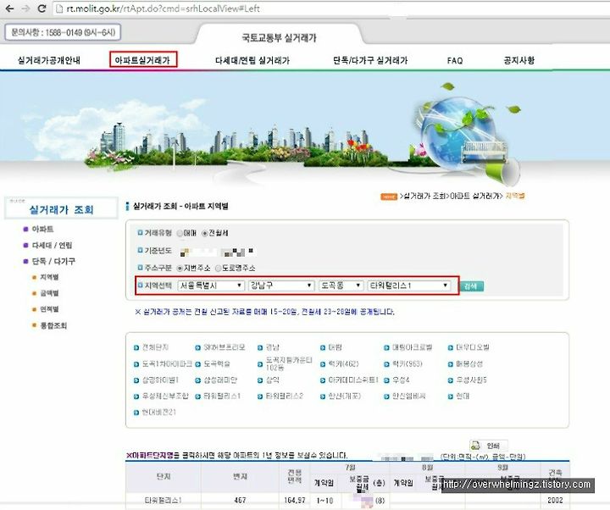610x510 pixels.
Task: Go forward using the browser forward arrow
Action: click(25, 8)
